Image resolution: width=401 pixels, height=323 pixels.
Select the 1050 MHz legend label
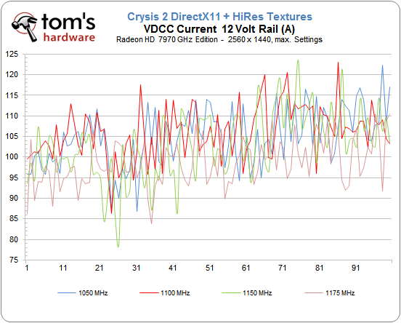click(x=93, y=292)
